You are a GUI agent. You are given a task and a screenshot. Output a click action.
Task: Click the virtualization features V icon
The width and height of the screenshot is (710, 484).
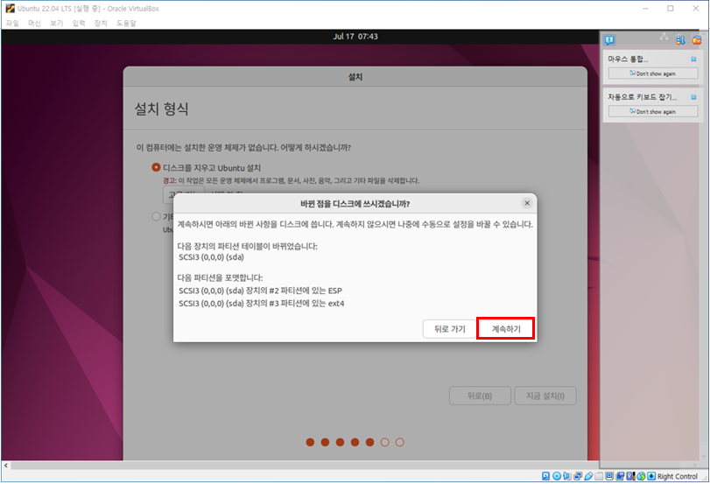(630, 476)
